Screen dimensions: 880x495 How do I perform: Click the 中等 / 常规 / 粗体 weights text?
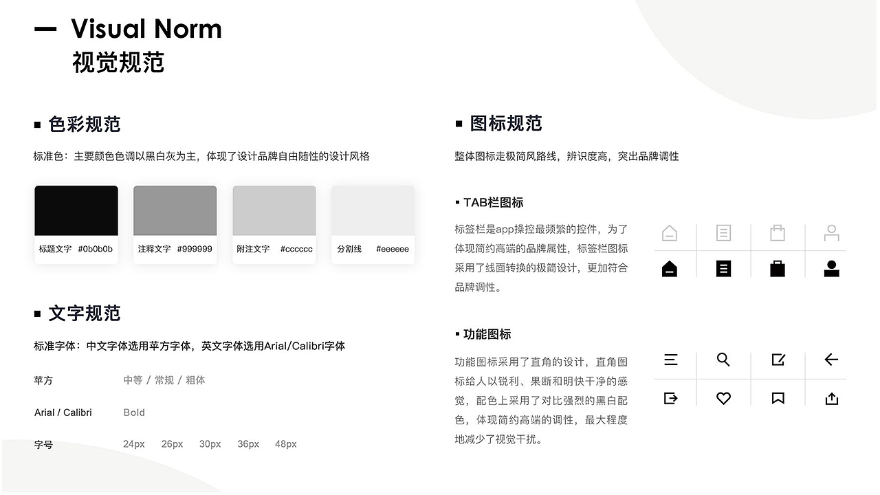click(x=164, y=380)
